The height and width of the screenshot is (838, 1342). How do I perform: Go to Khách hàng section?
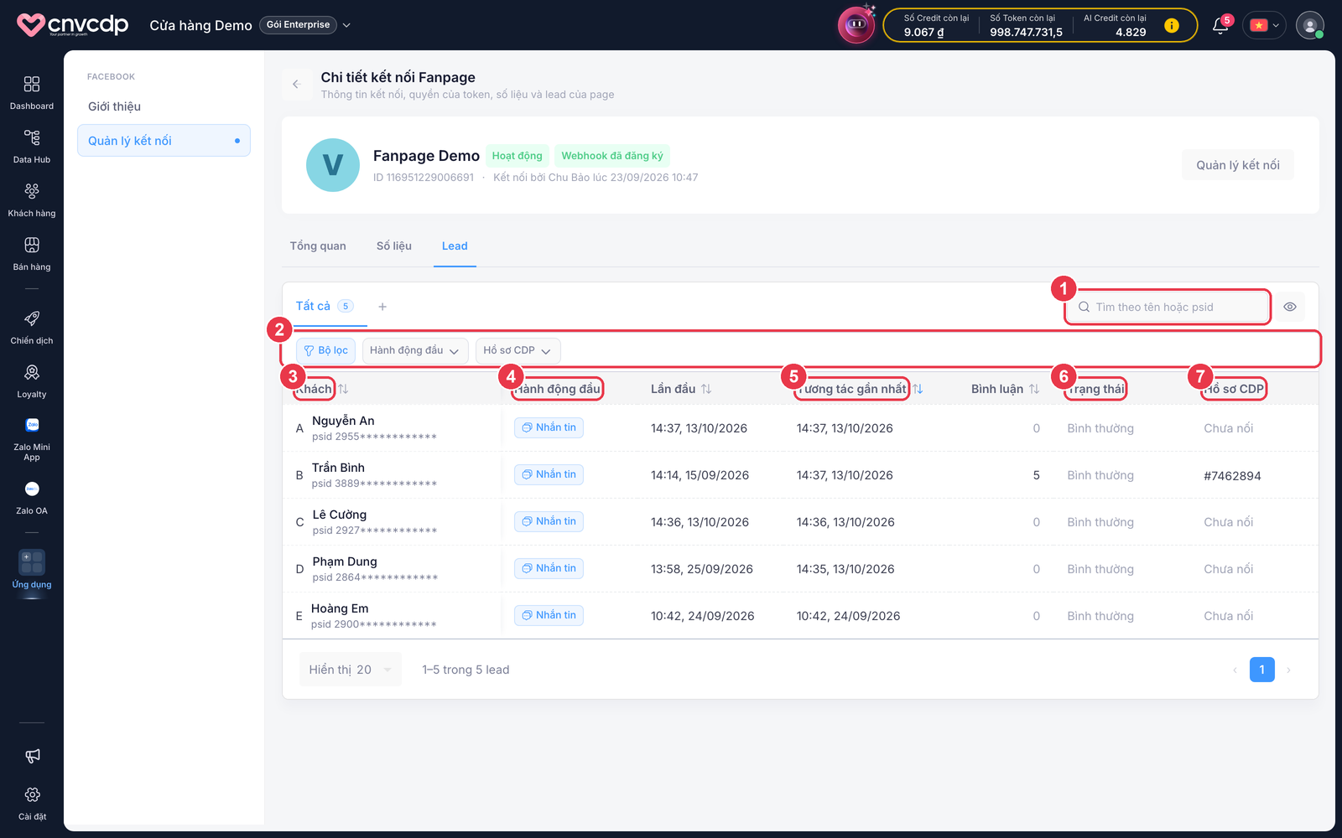pyautogui.click(x=32, y=199)
